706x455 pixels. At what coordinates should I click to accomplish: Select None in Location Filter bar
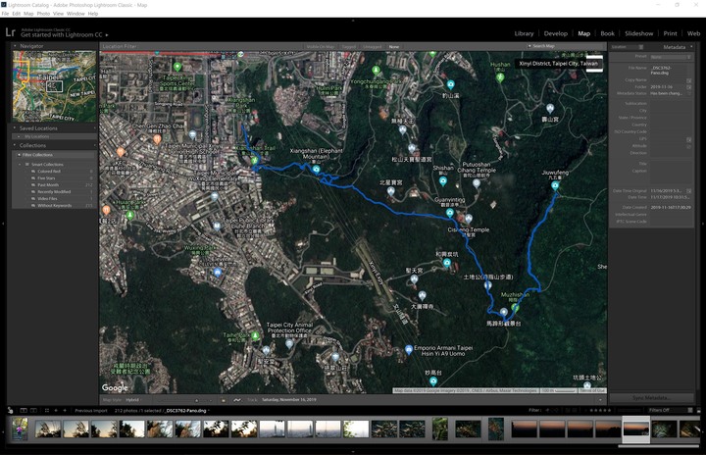[x=394, y=46]
